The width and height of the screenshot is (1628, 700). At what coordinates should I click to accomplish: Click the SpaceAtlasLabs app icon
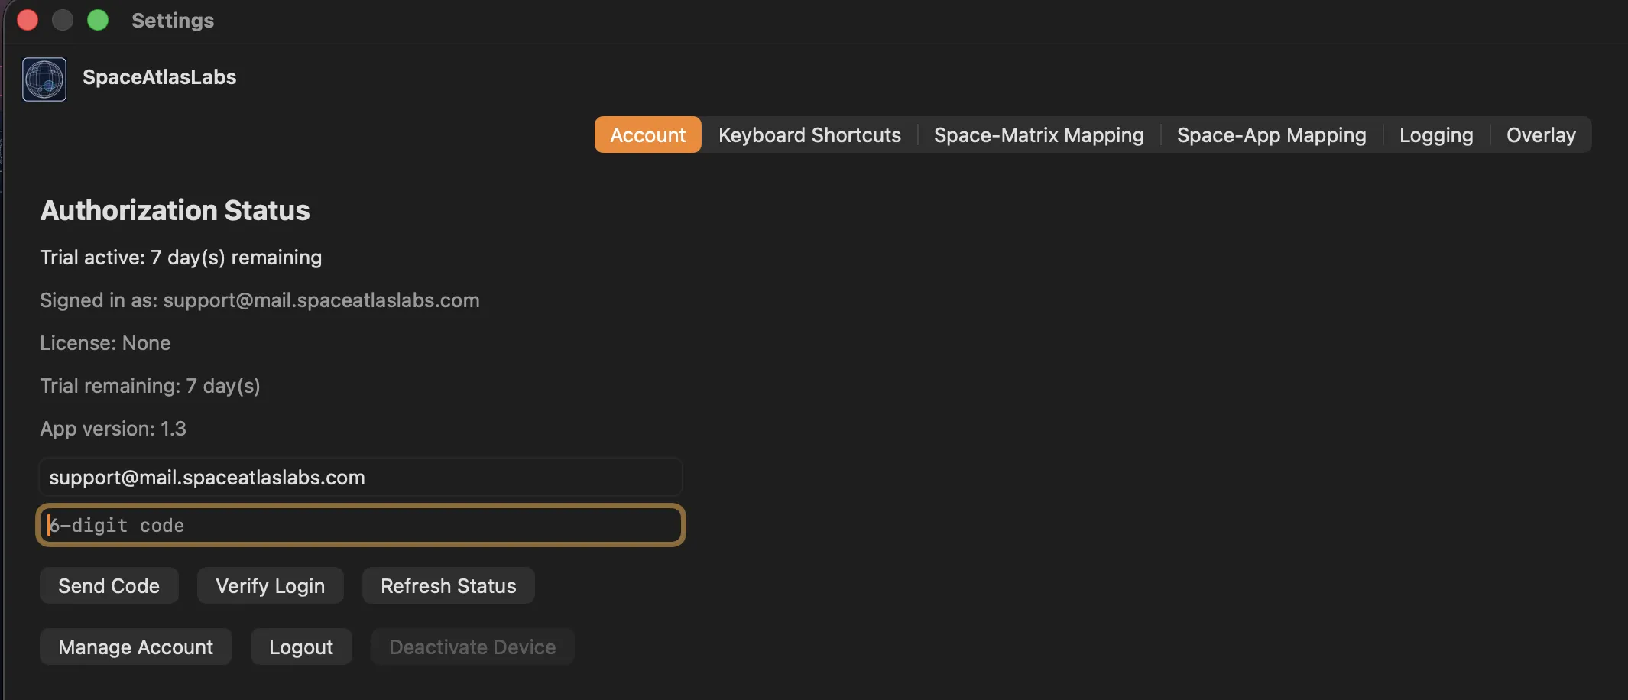(x=44, y=79)
